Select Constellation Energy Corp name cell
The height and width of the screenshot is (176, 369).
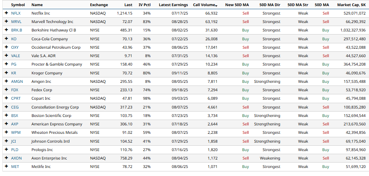[55, 107]
